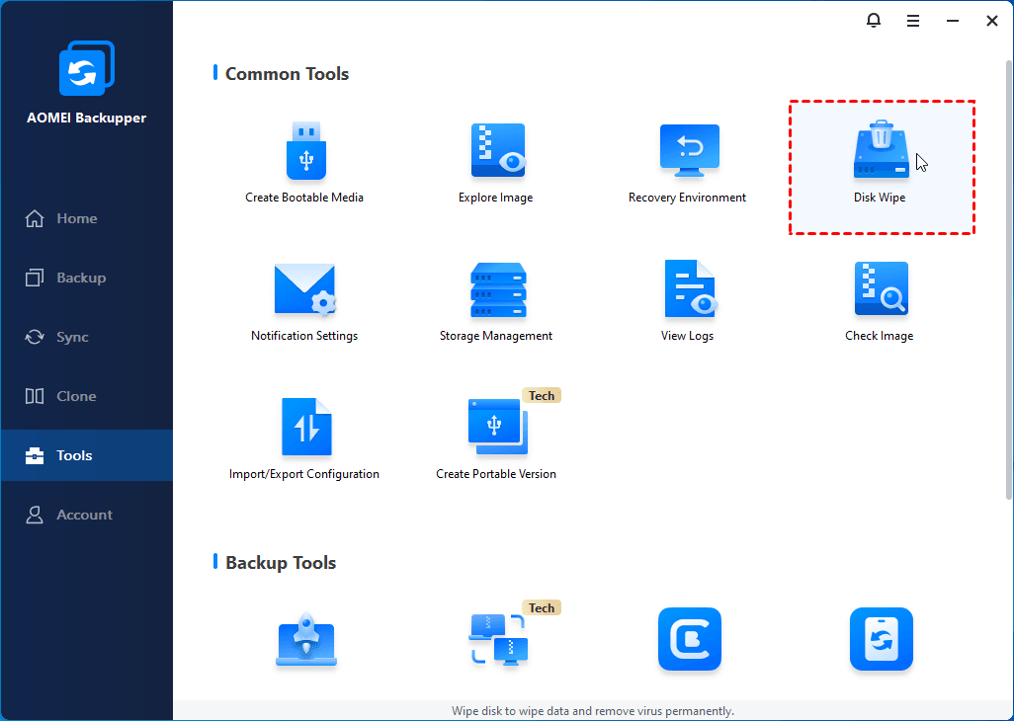Open the hamburger menu in title bar

coord(913,21)
